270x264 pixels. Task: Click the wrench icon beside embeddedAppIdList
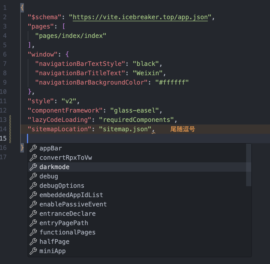tap(33, 195)
